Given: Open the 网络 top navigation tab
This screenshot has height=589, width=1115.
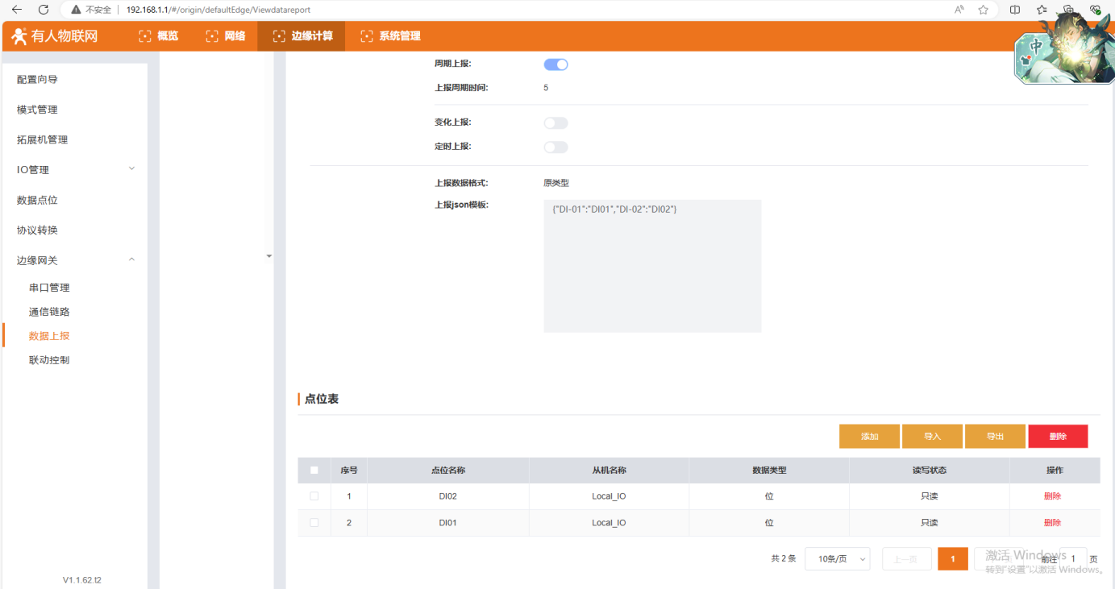Looking at the screenshot, I should click(x=226, y=36).
